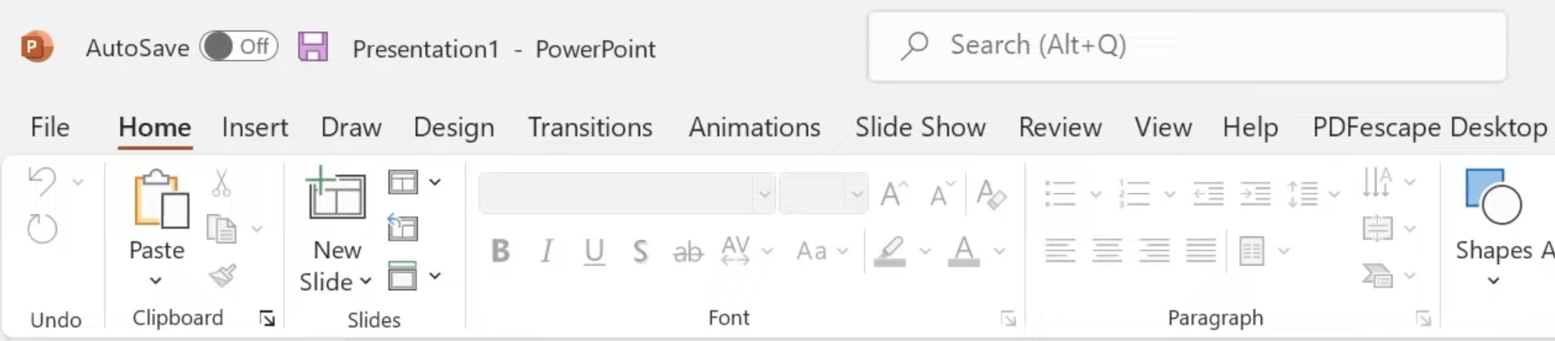Click the Shapes gallery icon

(1493, 196)
